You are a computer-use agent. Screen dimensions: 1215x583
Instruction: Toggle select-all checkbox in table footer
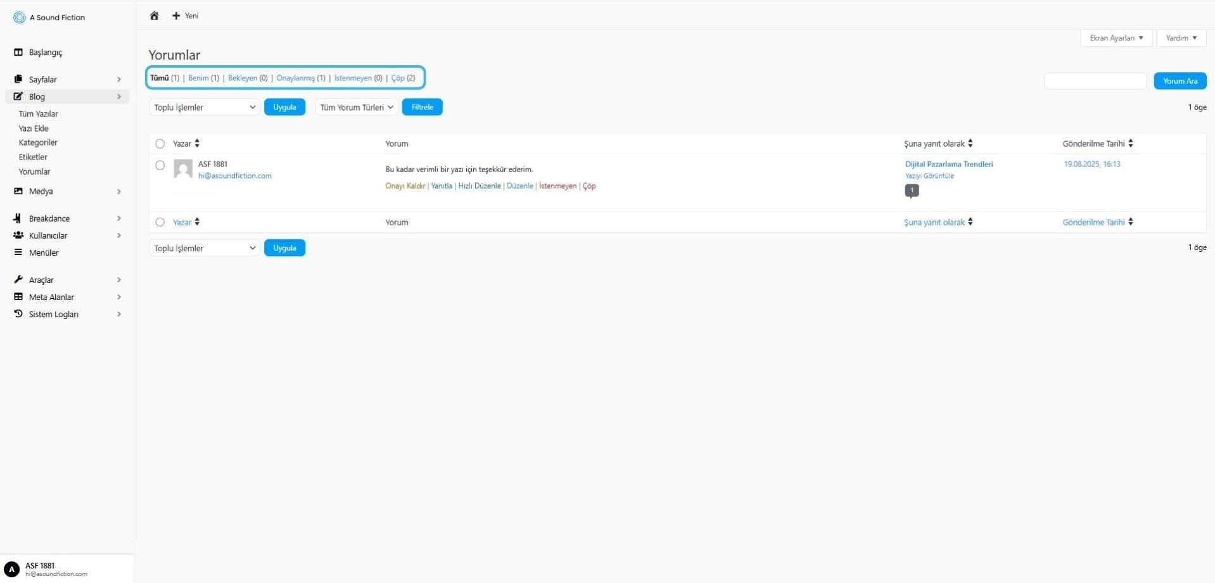click(x=160, y=222)
